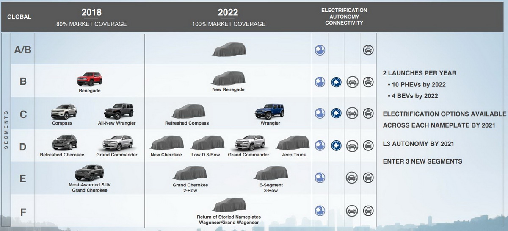Click the connected-car icon in A/B row
Viewport: 508px width, 231px height.
(x=368, y=50)
